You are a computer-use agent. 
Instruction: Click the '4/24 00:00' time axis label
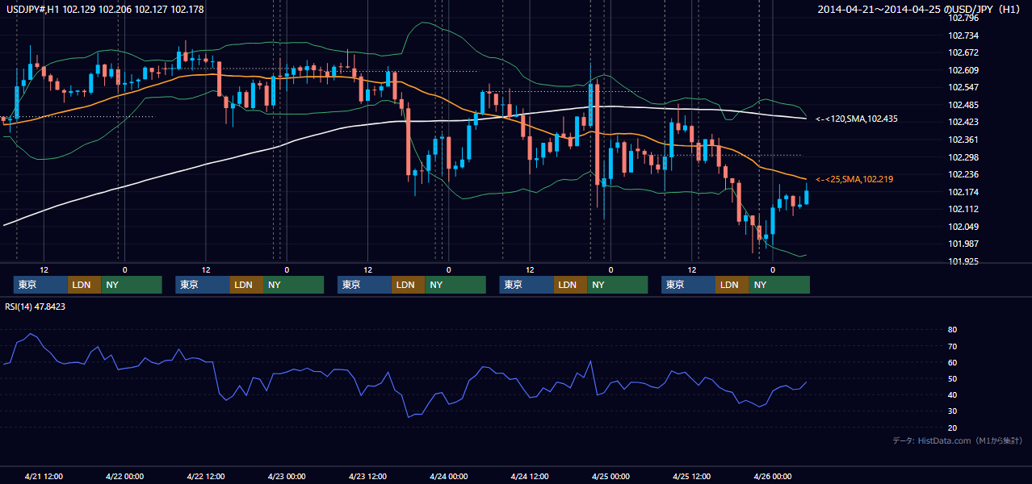[x=448, y=476]
